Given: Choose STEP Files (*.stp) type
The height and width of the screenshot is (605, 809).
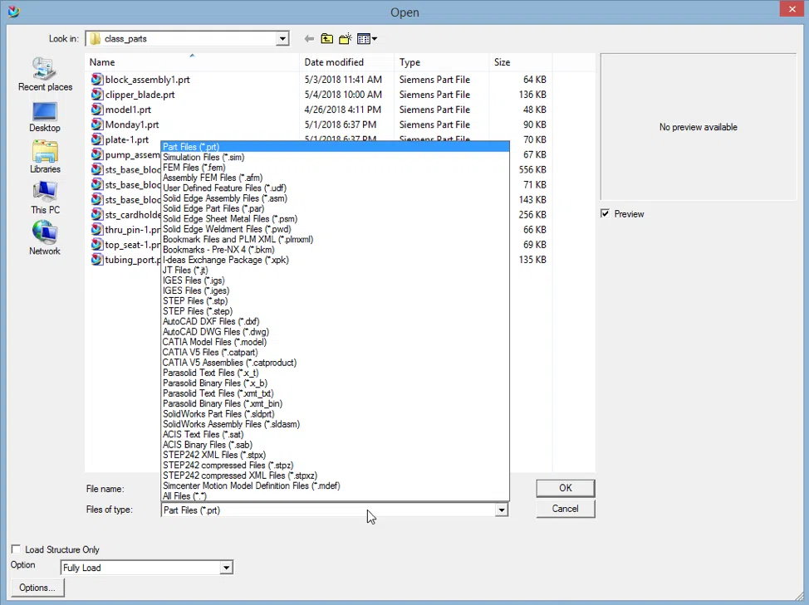Looking at the screenshot, I should 336,301.
